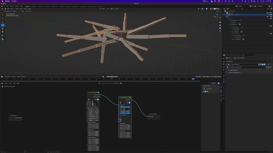Select the Move tool
Image resolution: width=273 pixels, height=153 pixels.
pyautogui.click(x=3, y=22)
